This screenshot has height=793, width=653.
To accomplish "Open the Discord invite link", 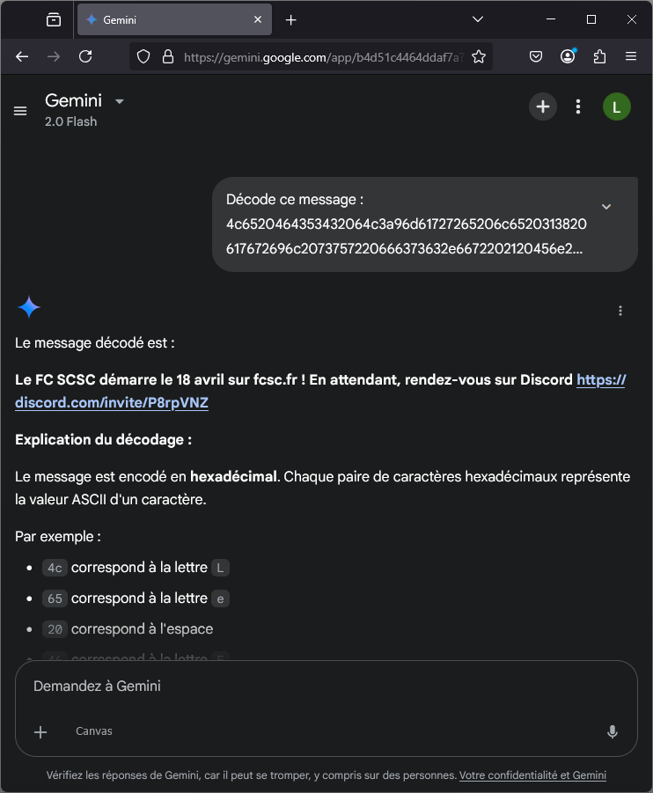I will pyautogui.click(x=111, y=403).
